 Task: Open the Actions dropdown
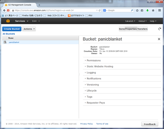29,29
